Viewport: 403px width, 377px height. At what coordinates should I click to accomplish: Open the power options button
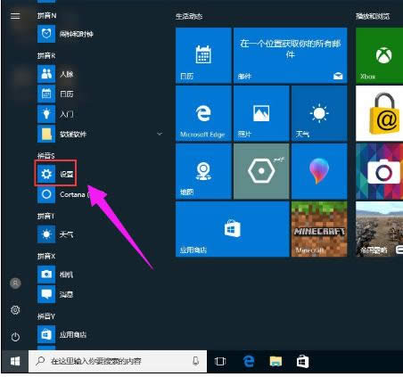point(15,337)
